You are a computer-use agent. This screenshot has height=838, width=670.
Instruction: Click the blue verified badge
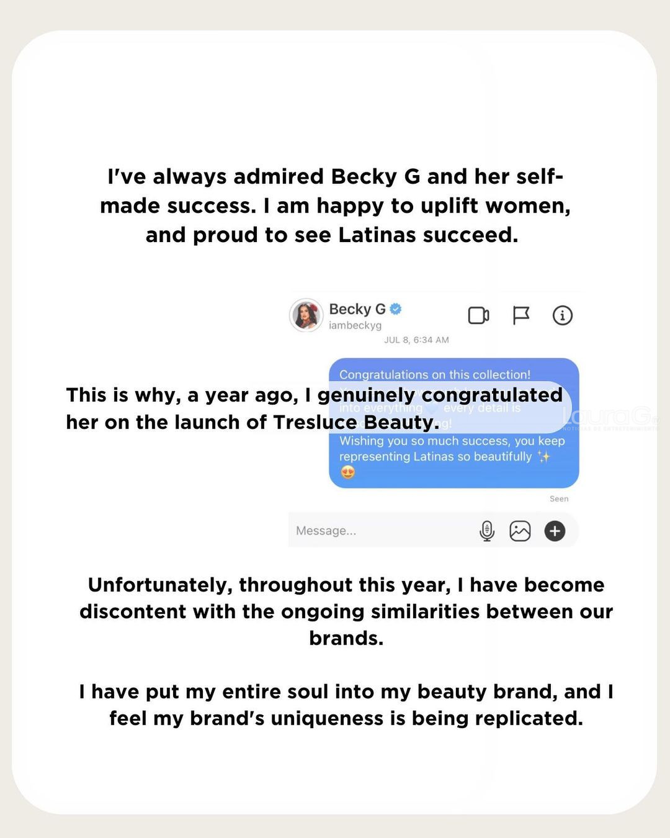(396, 309)
